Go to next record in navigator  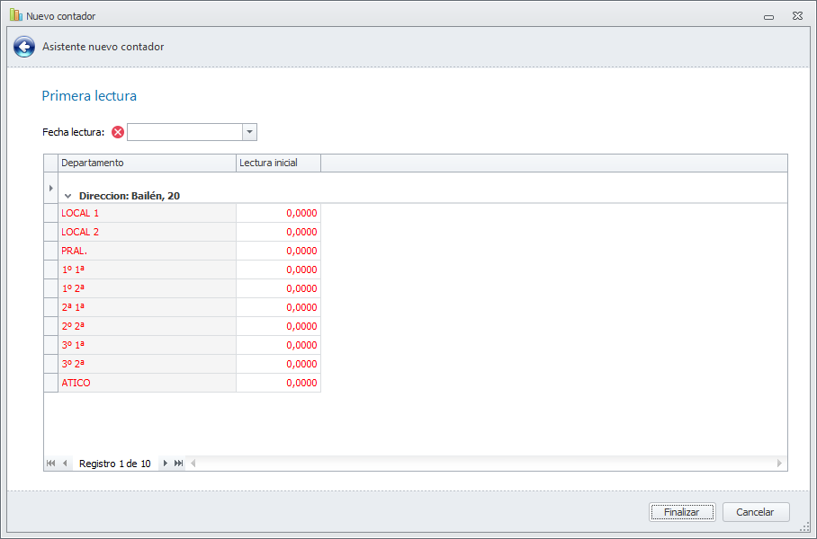(166, 463)
